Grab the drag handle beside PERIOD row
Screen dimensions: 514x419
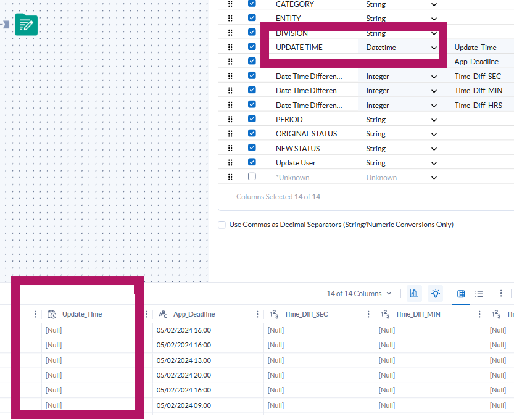[x=230, y=119]
